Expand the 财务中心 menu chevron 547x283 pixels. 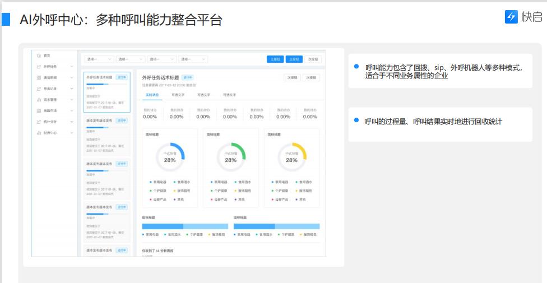coord(72,133)
